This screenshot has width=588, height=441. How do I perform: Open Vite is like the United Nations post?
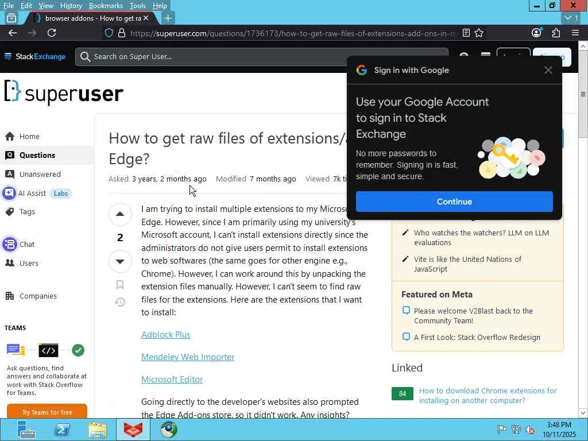(467, 264)
